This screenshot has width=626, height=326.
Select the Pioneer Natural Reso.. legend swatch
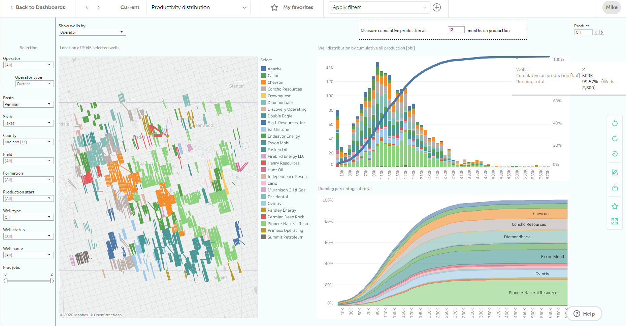click(264, 223)
